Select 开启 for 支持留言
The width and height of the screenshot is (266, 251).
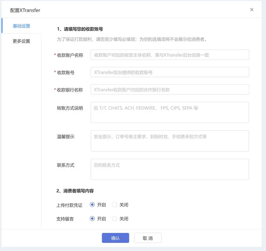pyautogui.click(x=92, y=219)
